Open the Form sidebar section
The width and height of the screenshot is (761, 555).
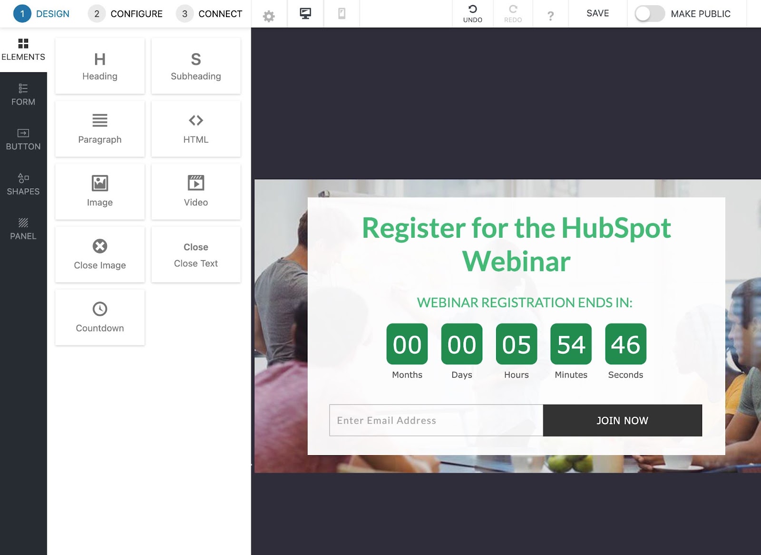point(23,95)
